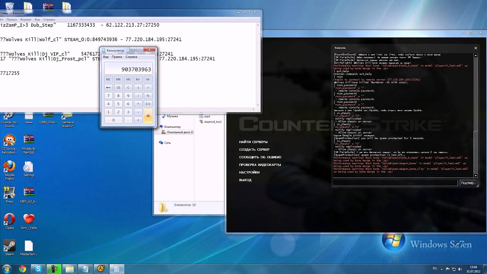
Task: Click the console command input field
Action: (395, 183)
